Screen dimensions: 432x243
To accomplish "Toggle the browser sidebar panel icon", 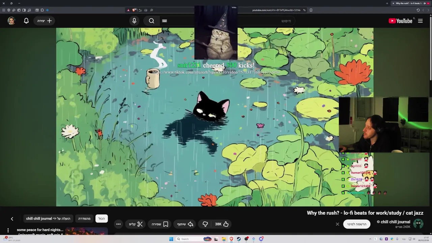I will (x=19, y=10).
